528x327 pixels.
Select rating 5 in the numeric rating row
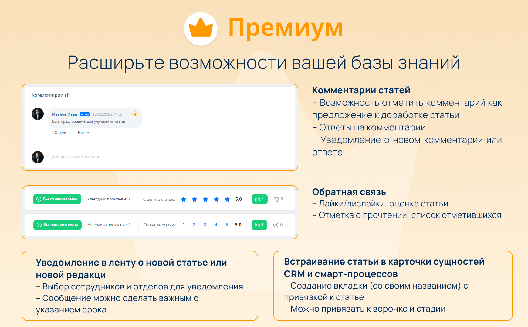227,225
